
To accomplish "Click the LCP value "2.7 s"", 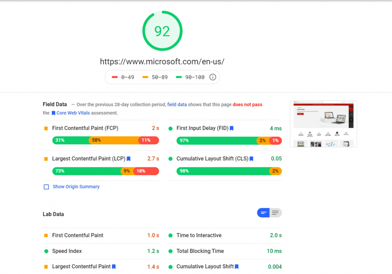I will 153,159.
